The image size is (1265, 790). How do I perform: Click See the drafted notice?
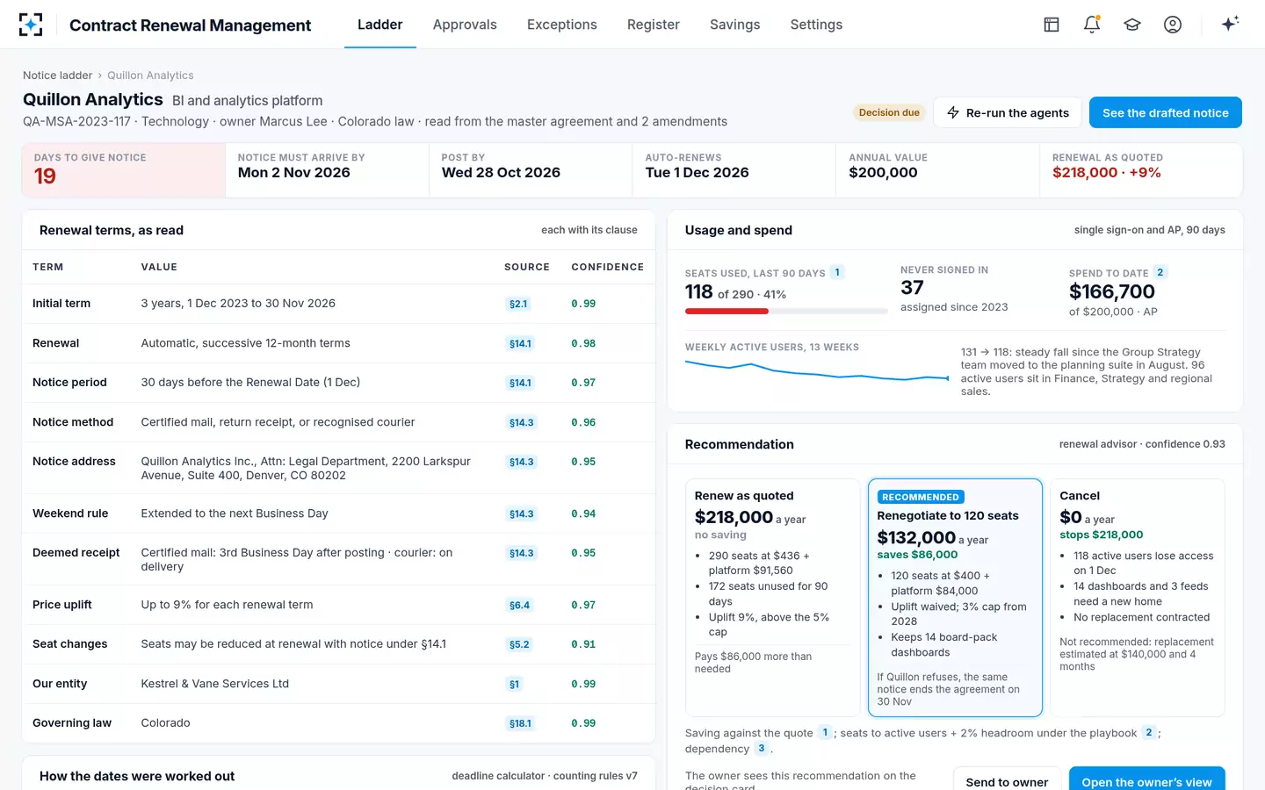point(1166,112)
